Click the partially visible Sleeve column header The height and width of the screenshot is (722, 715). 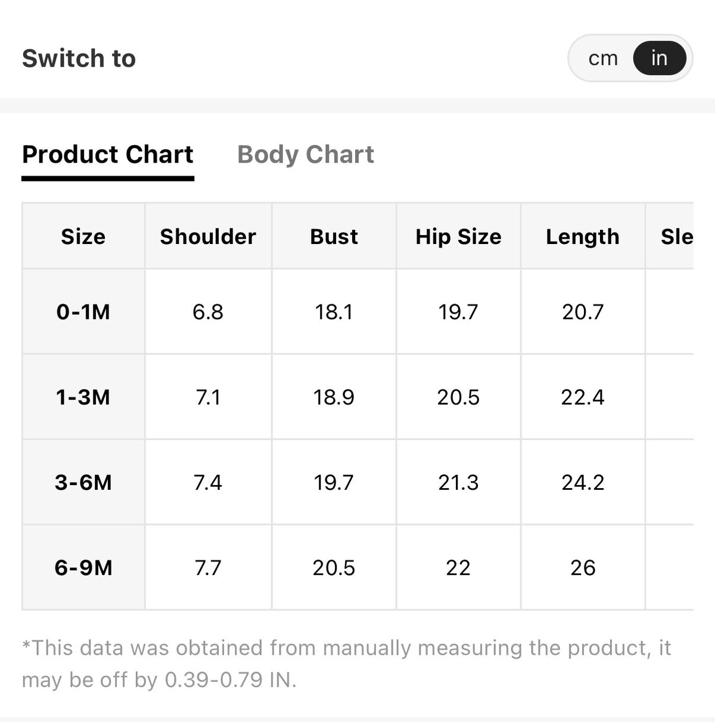click(670, 236)
